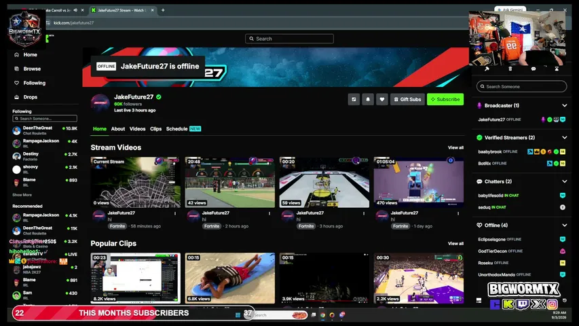Screen dimensions: 579x326
Task: Click View all for Stream Videos
Action: (455, 147)
